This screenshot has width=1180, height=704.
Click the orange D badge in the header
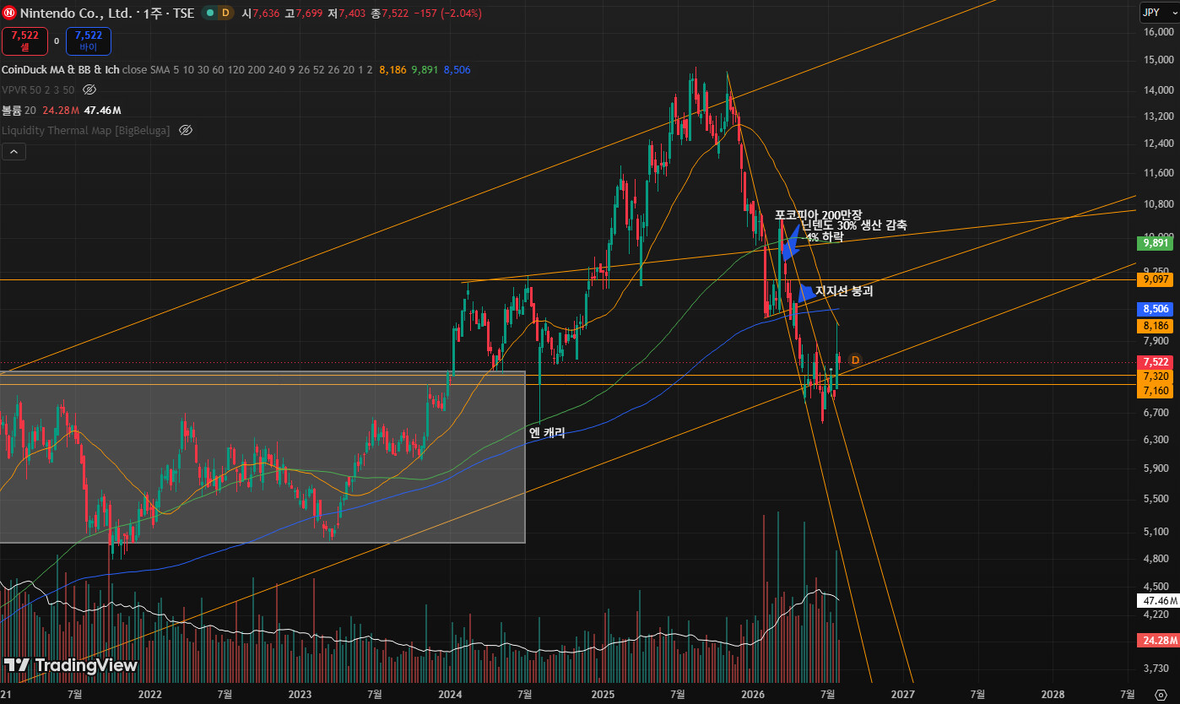(x=225, y=13)
